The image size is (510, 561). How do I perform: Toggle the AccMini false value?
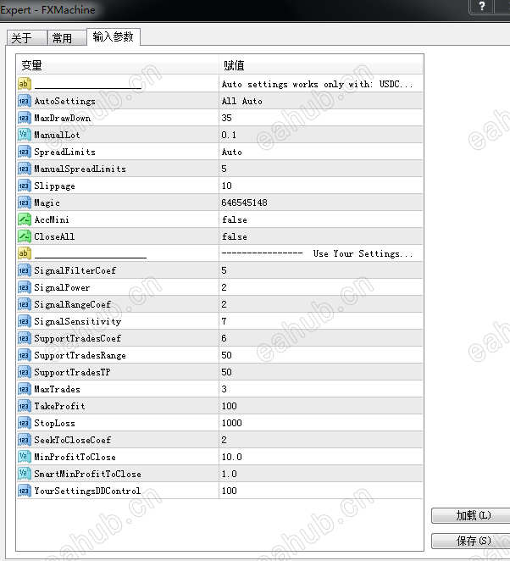(x=320, y=219)
